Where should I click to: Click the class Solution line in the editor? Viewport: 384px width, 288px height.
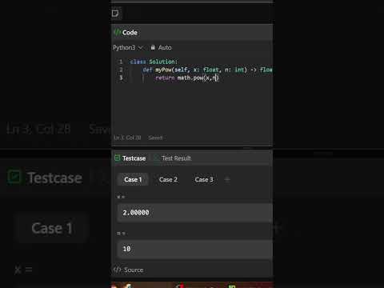point(154,62)
